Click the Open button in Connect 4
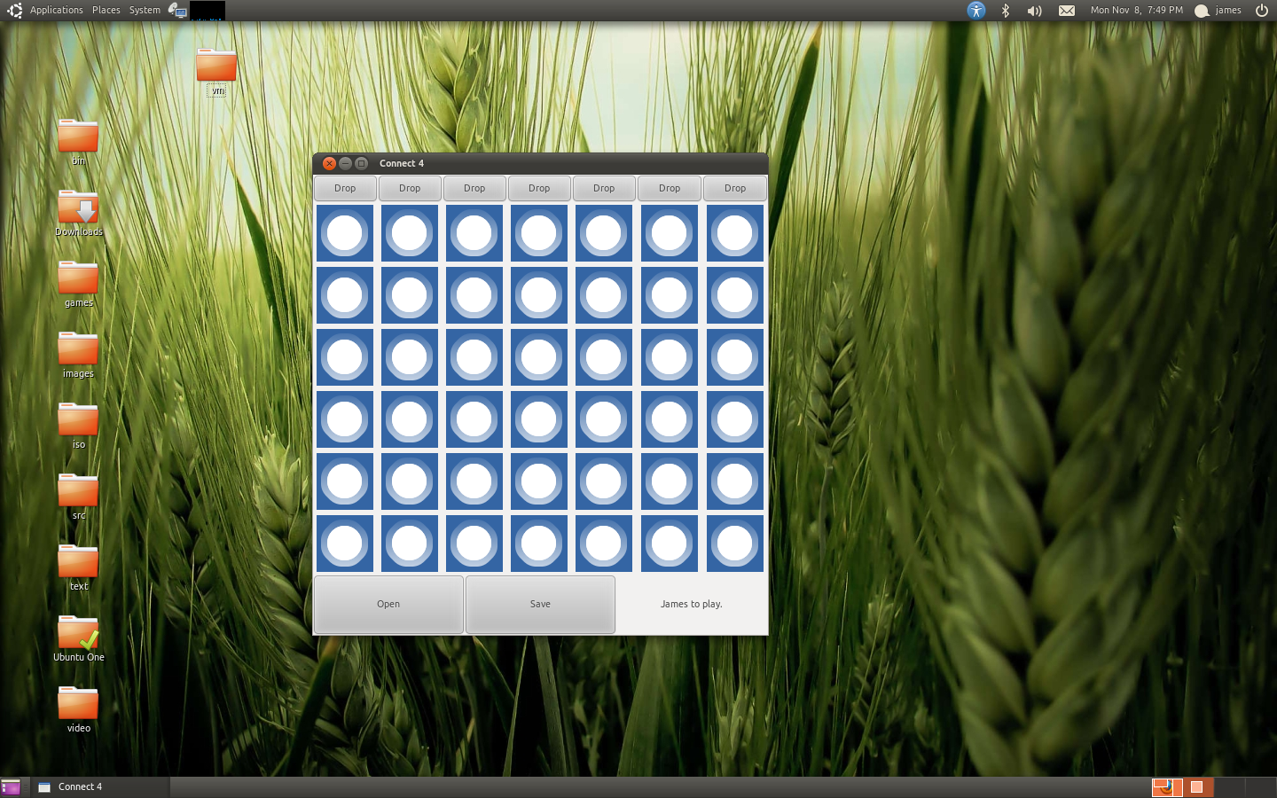 (x=388, y=605)
